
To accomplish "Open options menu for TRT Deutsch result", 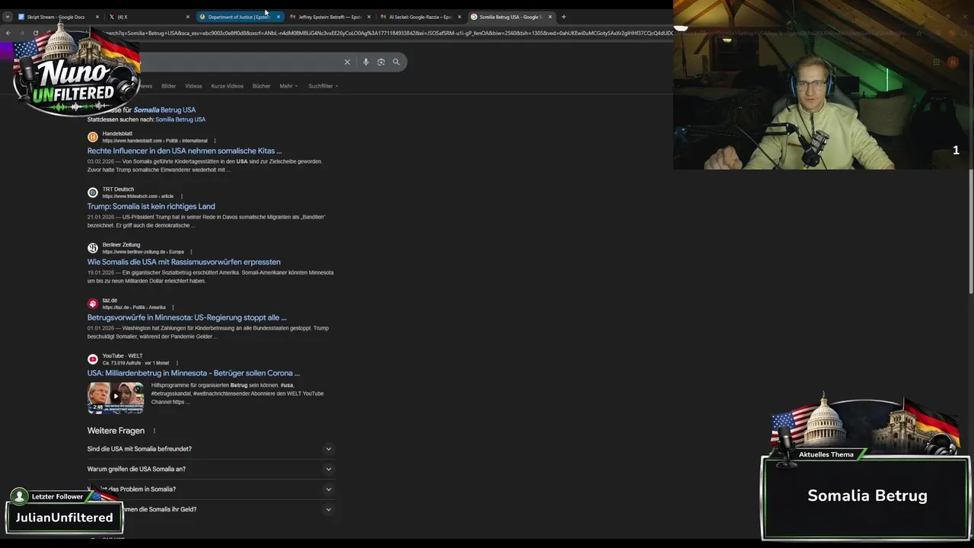I will pos(182,196).
